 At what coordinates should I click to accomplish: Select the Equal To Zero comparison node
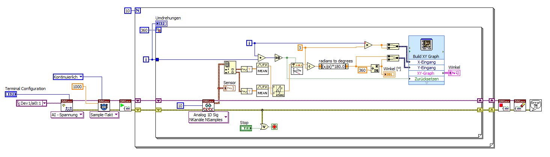coord(278,58)
